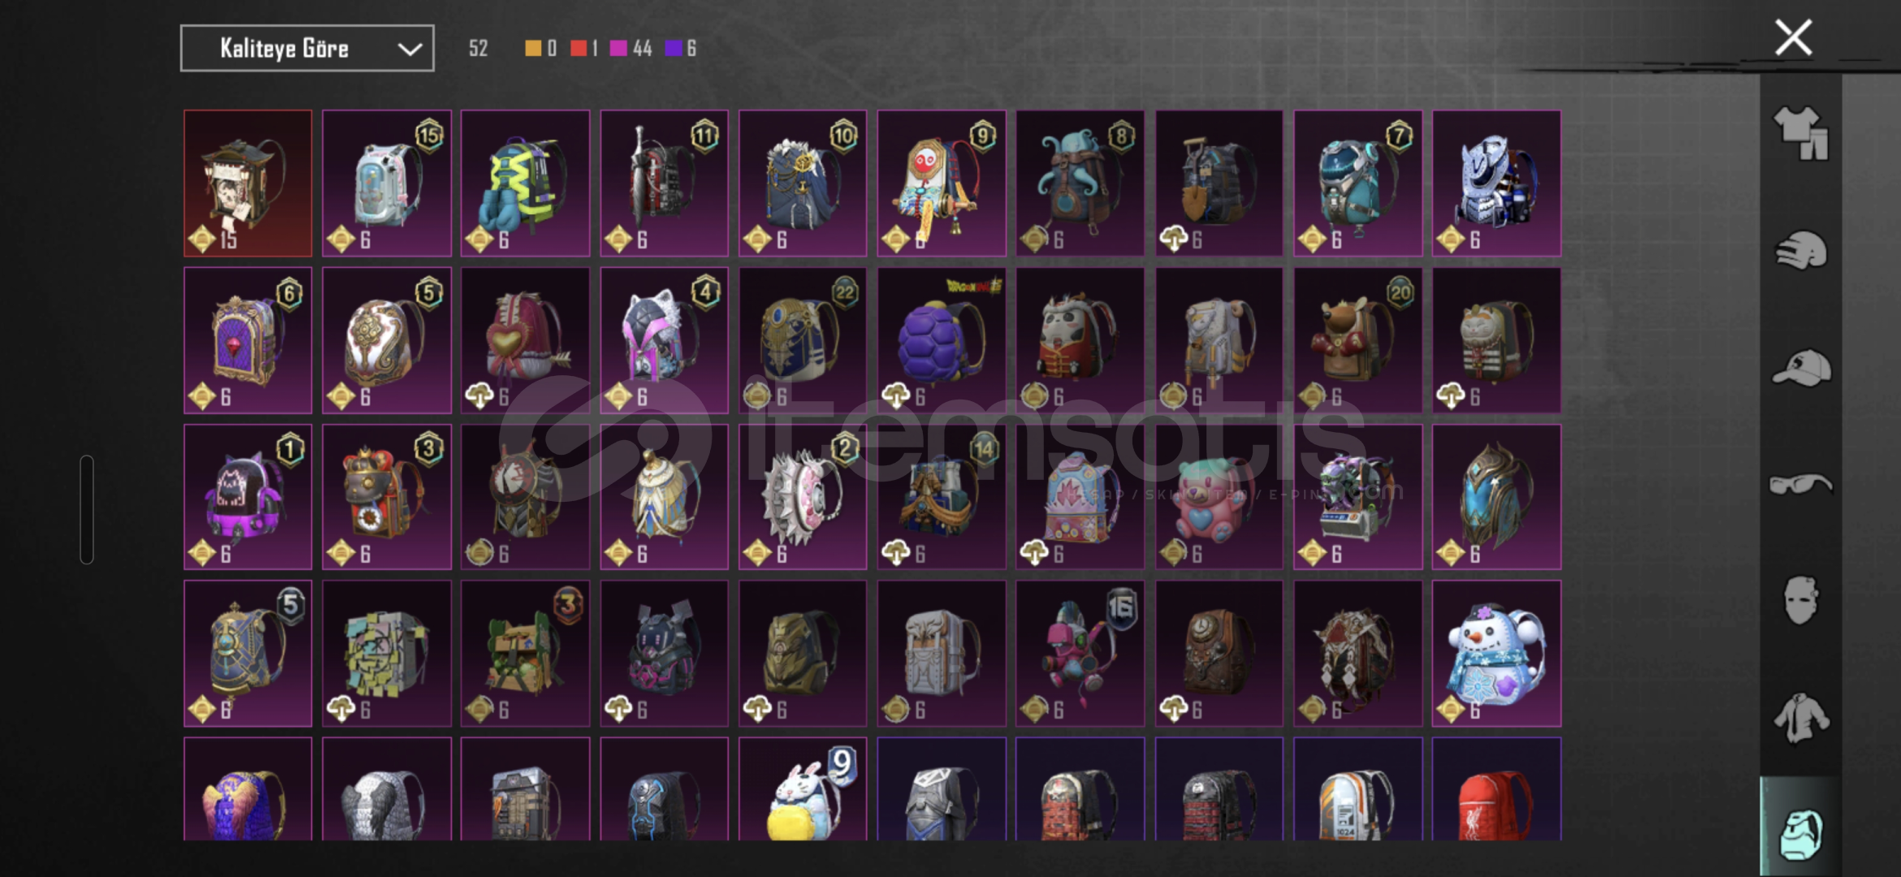Click the dropdown chevron arrow

click(409, 50)
